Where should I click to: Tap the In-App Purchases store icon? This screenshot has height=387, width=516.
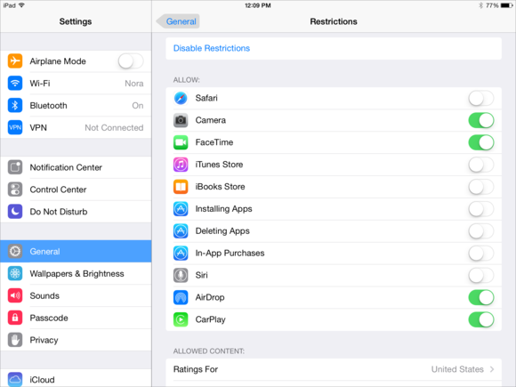181,253
